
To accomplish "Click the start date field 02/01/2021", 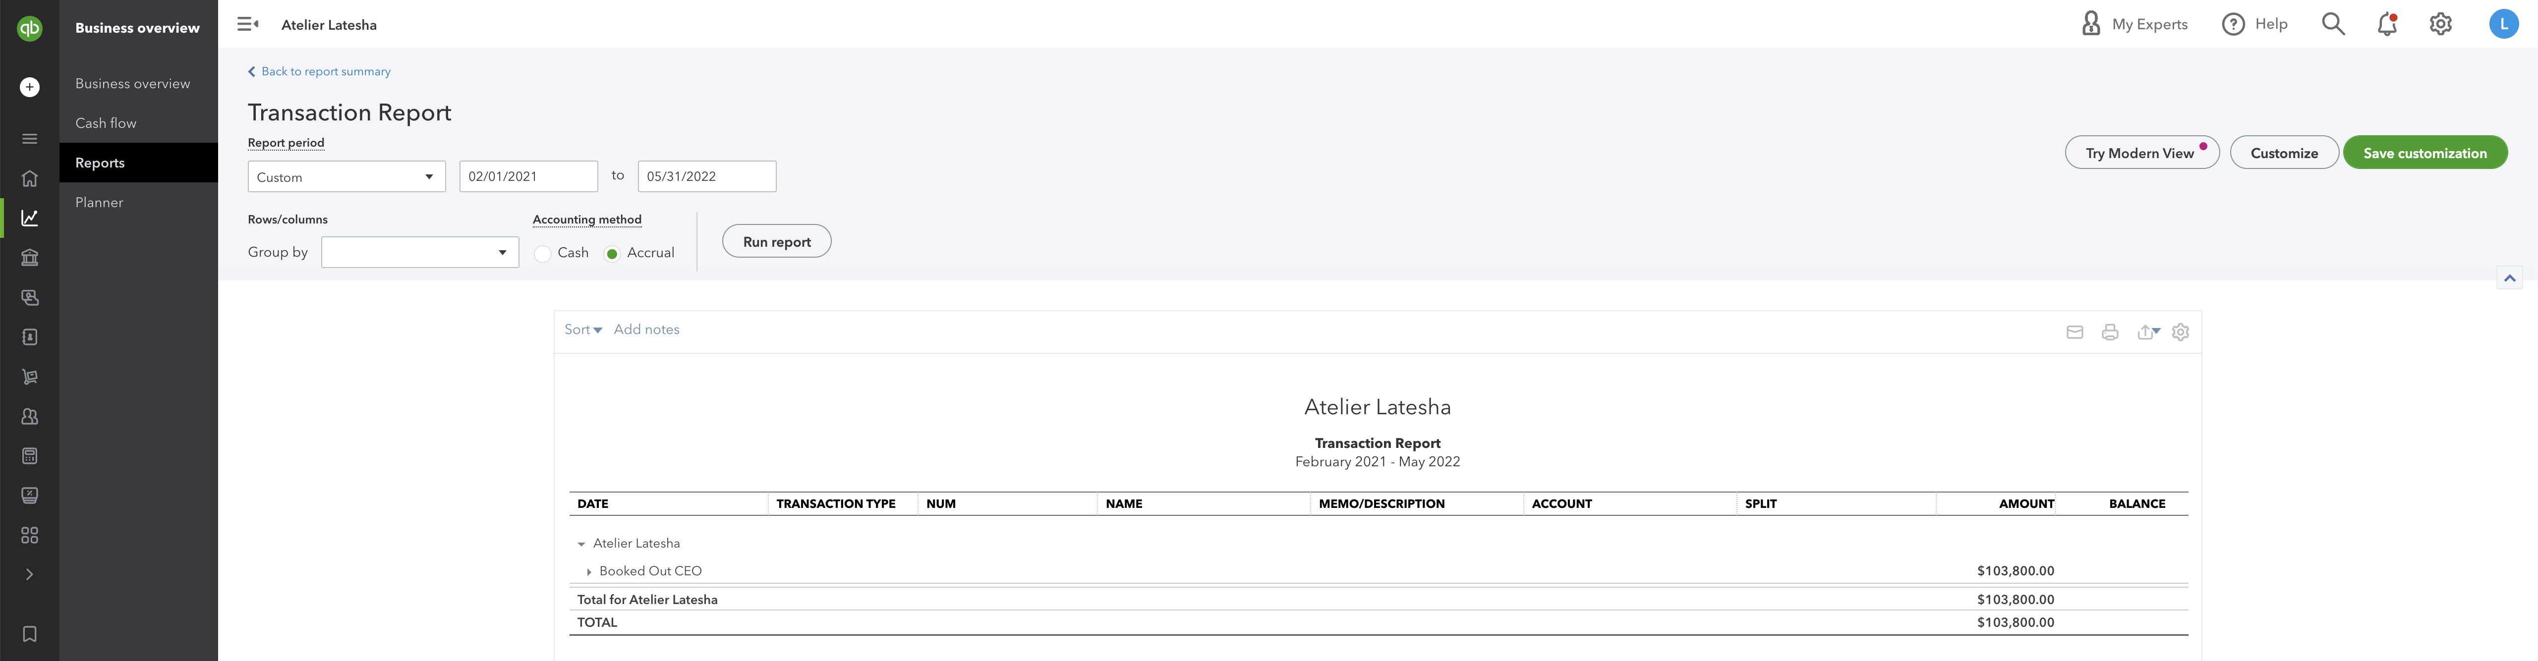I will point(528,176).
